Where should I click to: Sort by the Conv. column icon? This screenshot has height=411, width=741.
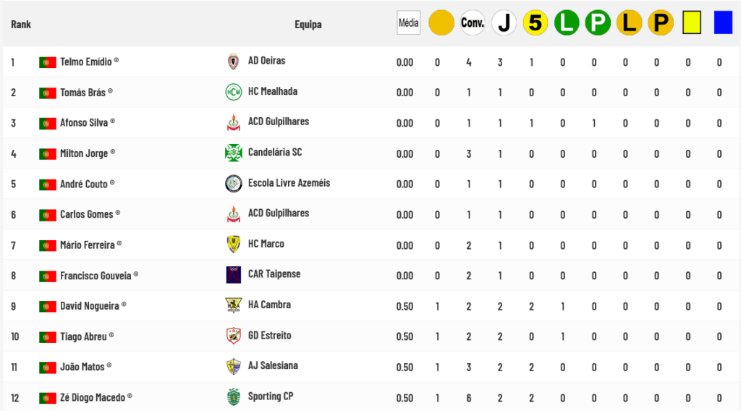pyautogui.click(x=473, y=23)
